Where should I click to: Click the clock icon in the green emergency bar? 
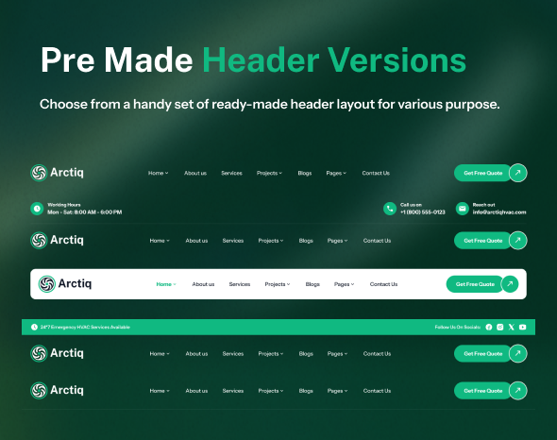coord(34,327)
